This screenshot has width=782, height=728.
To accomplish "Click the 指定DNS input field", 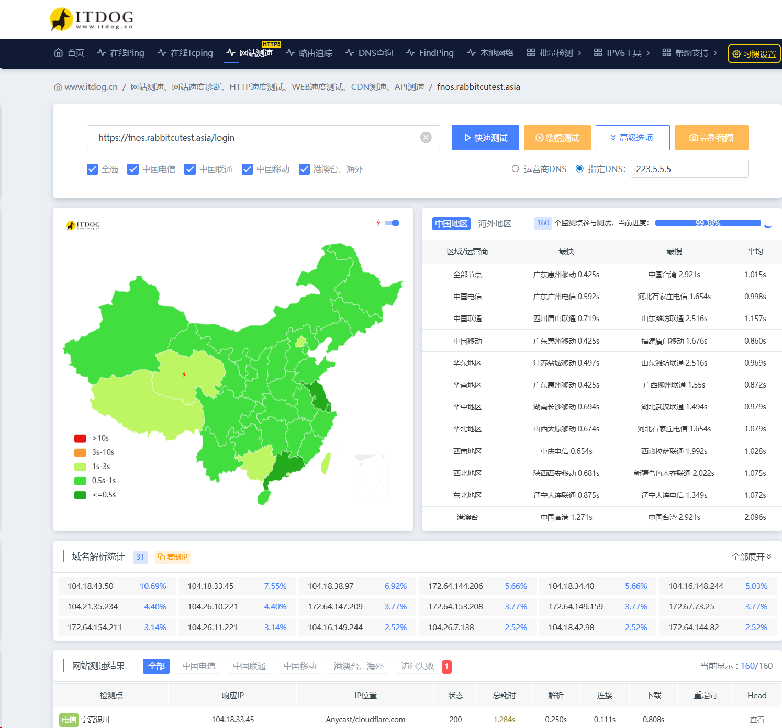I will pos(689,169).
